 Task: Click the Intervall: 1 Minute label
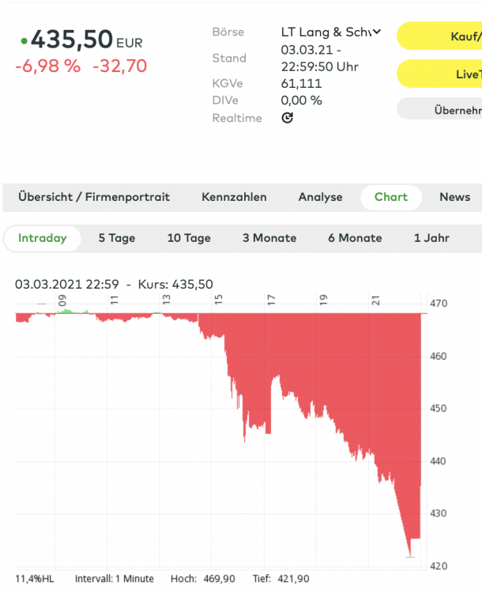point(114,579)
